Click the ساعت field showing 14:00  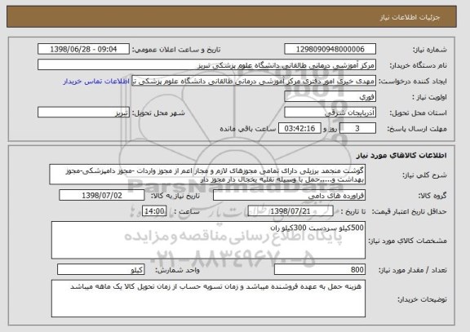coord(154,211)
